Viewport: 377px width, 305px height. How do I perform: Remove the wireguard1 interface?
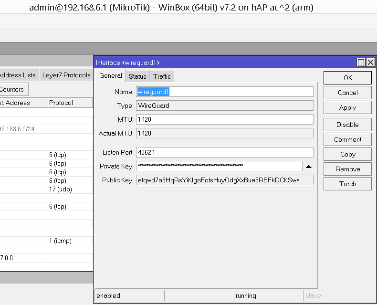[x=347, y=169]
